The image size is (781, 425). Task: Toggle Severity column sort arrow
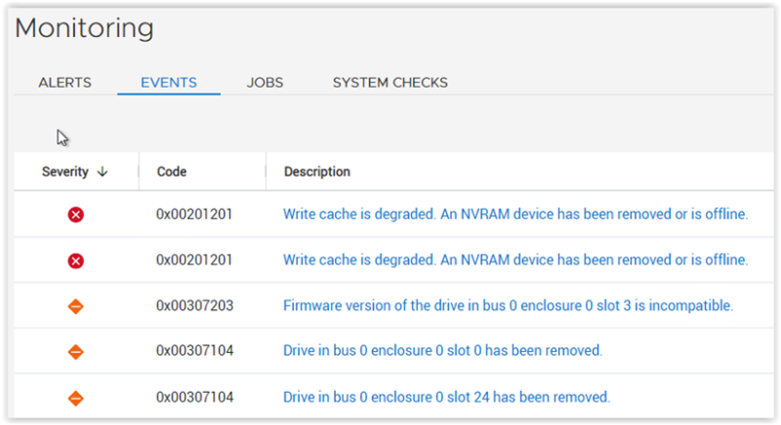(103, 172)
